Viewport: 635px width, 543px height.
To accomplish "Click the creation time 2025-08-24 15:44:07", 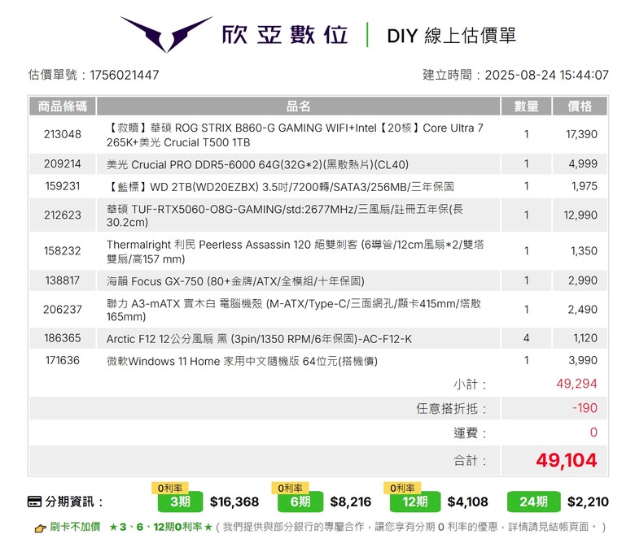I will click(x=547, y=75).
